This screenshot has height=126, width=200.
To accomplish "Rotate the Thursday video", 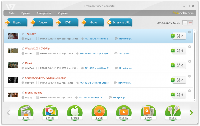I will click(182, 36).
